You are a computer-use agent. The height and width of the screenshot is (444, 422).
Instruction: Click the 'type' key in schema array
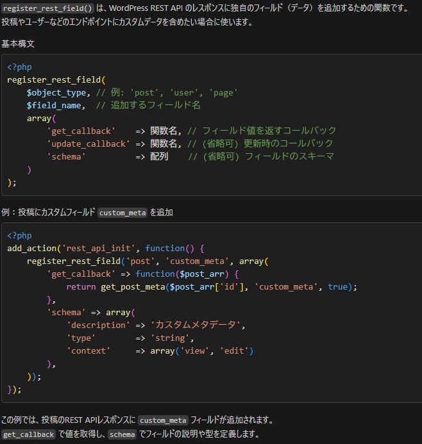click(x=81, y=338)
